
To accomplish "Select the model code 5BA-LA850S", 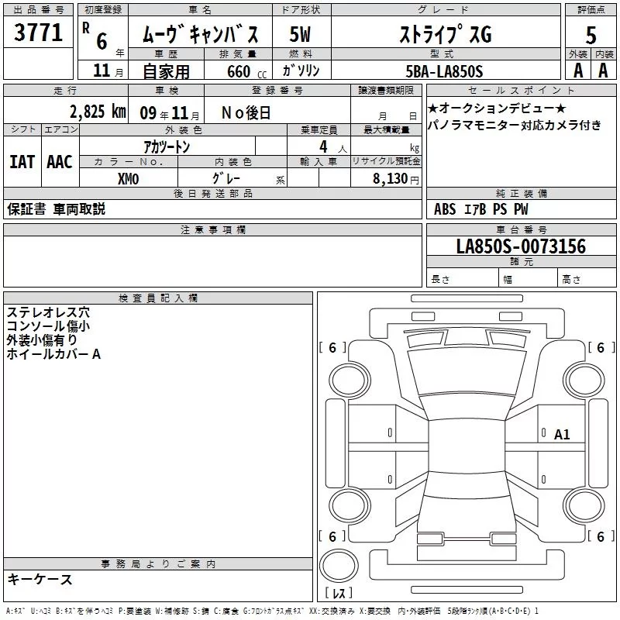I will (x=444, y=71).
